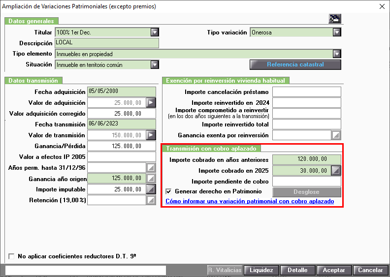
Task: Click the Fecha adquisición date field
Action: point(122,92)
